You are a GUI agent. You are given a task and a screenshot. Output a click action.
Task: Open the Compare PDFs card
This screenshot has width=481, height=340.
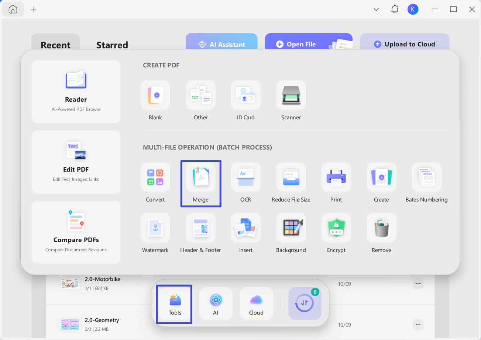76,232
